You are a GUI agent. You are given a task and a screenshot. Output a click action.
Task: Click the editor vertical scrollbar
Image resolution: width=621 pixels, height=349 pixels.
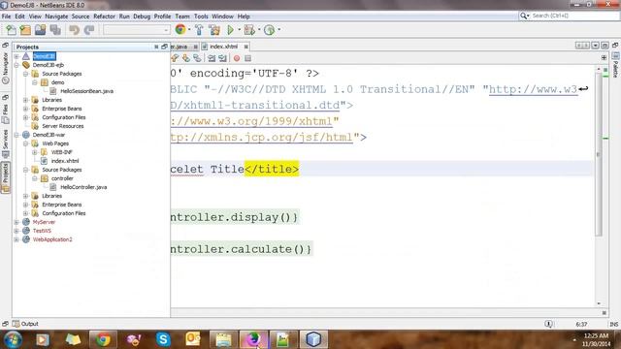tap(599, 154)
